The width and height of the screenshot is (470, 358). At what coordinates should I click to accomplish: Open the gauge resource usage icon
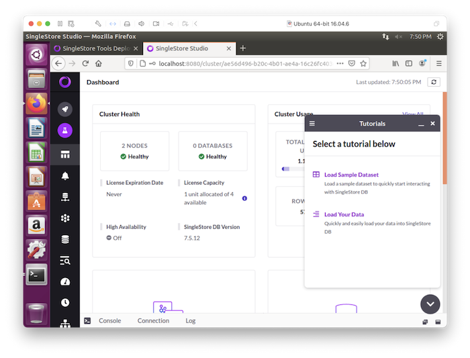(x=65, y=282)
